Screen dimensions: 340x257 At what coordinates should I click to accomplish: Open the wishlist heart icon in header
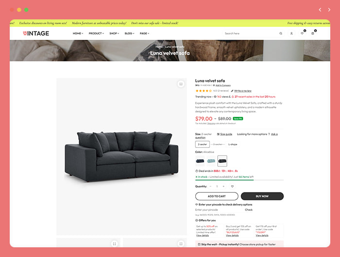point(302,33)
